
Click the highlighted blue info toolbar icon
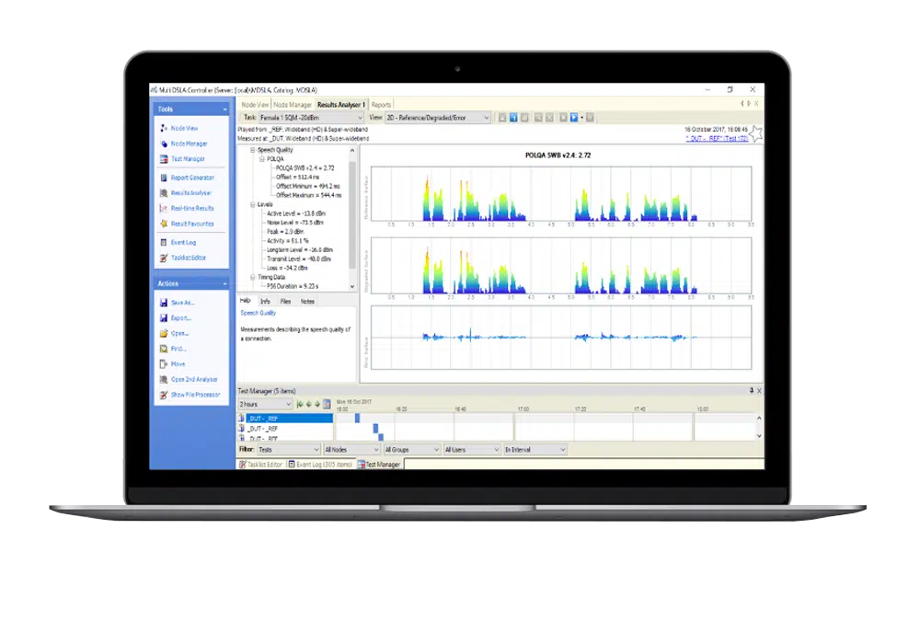(513, 118)
